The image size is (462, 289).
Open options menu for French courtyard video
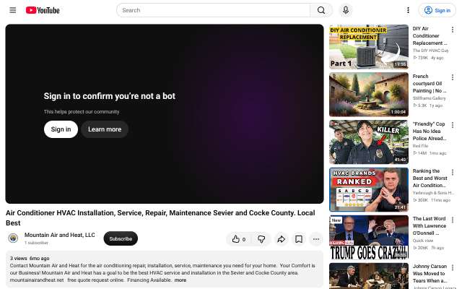(x=453, y=77)
